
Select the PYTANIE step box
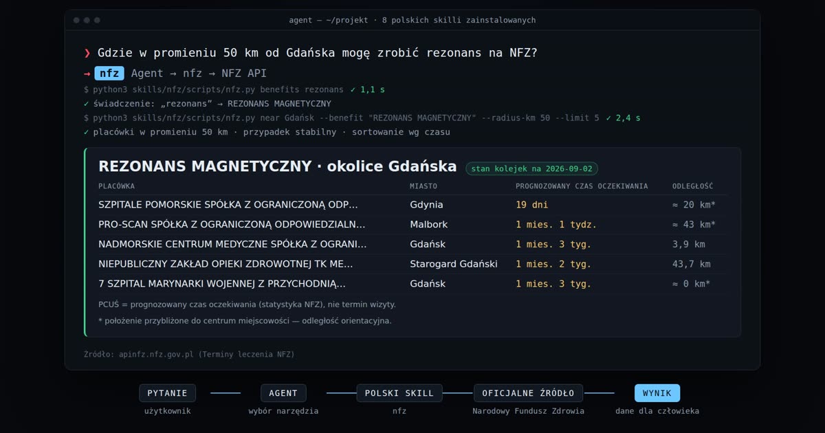point(167,393)
